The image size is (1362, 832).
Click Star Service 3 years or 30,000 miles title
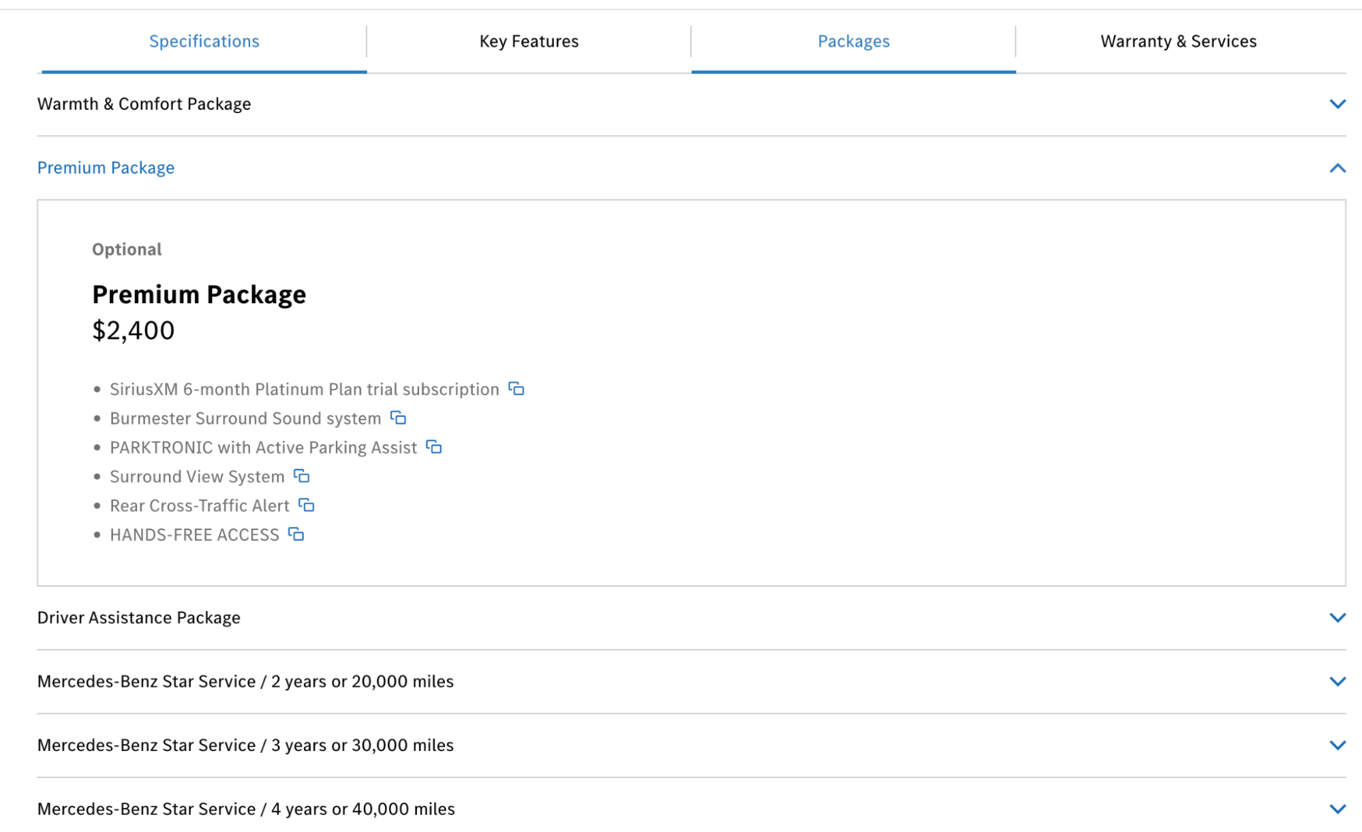tap(245, 745)
